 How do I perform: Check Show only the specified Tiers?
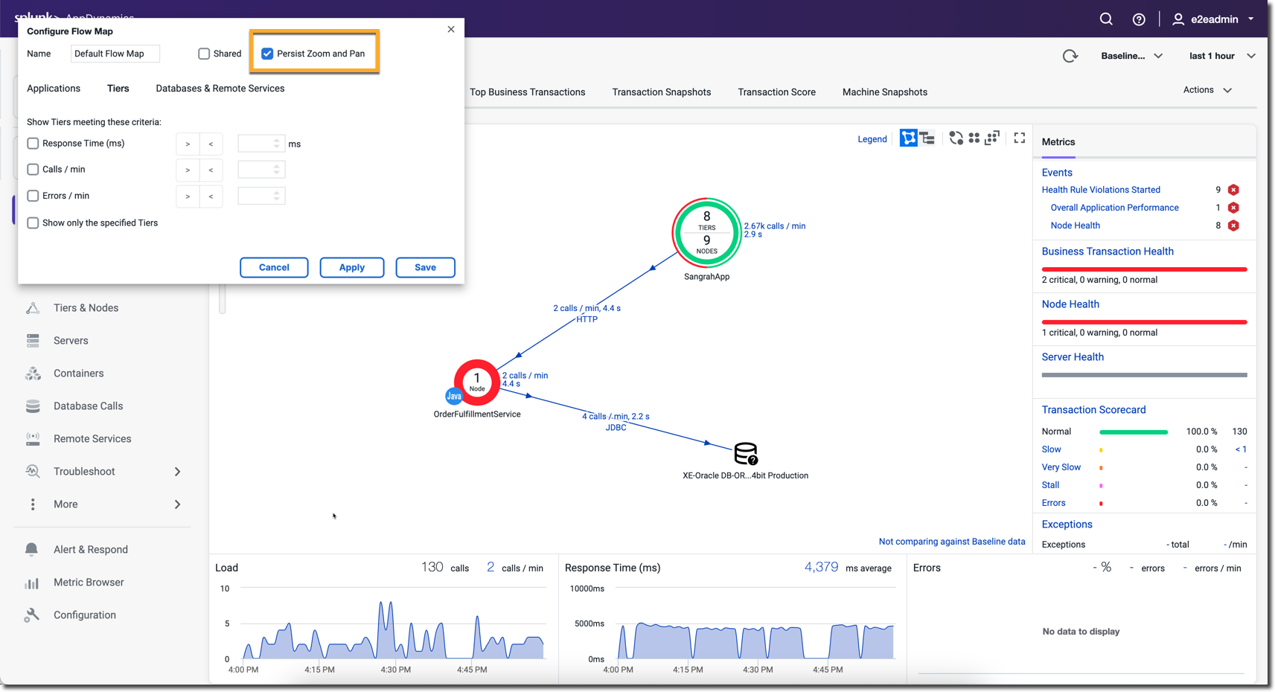(33, 223)
